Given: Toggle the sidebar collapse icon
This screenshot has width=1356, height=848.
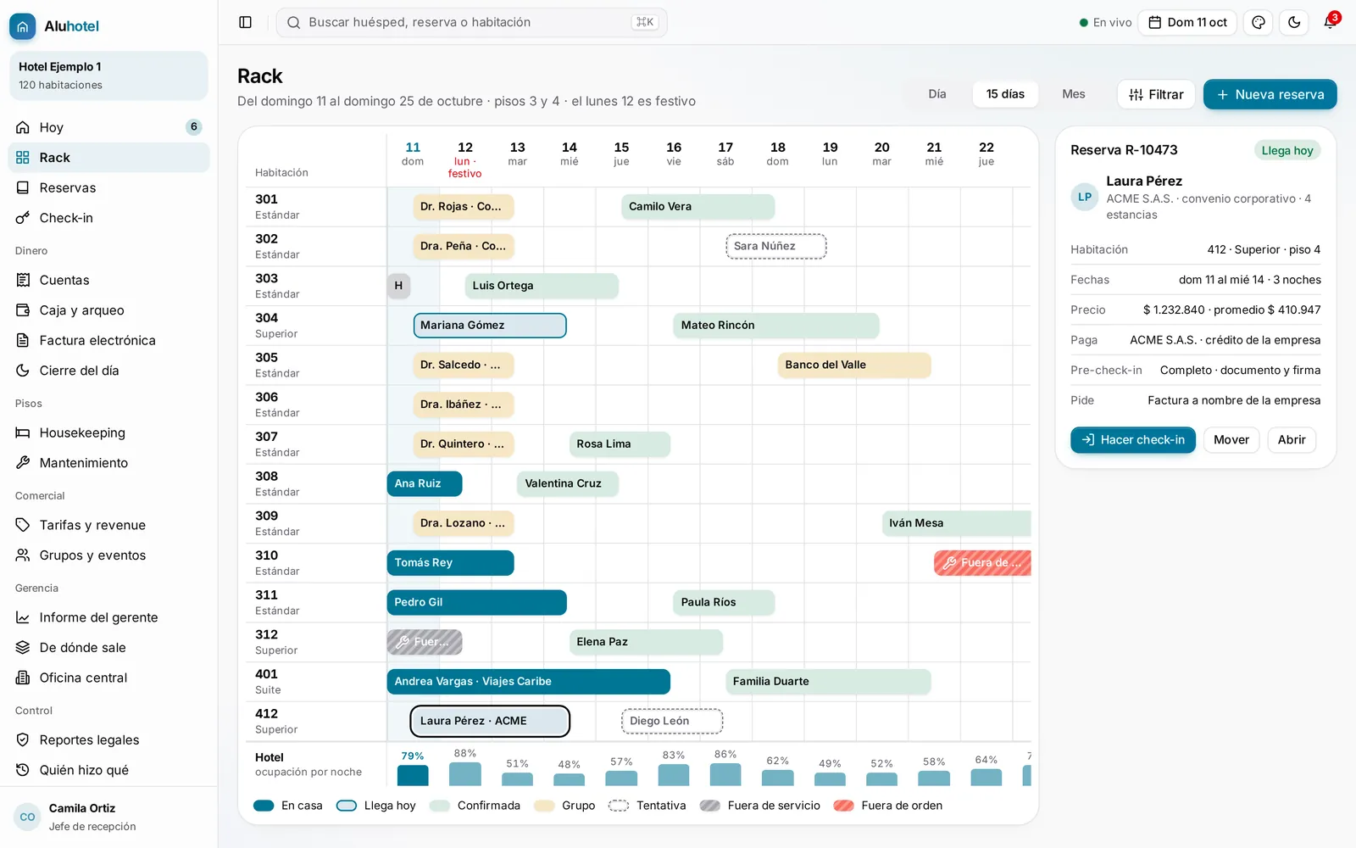Looking at the screenshot, I should click(x=246, y=23).
